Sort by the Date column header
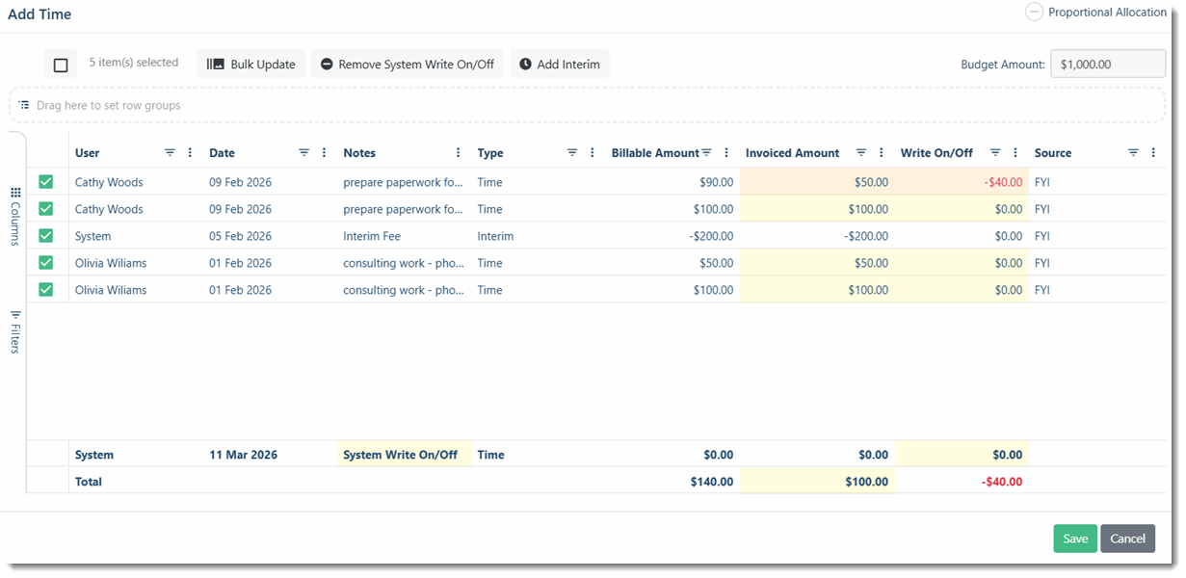Screen dimensions: 1186x578 [222, 153]
